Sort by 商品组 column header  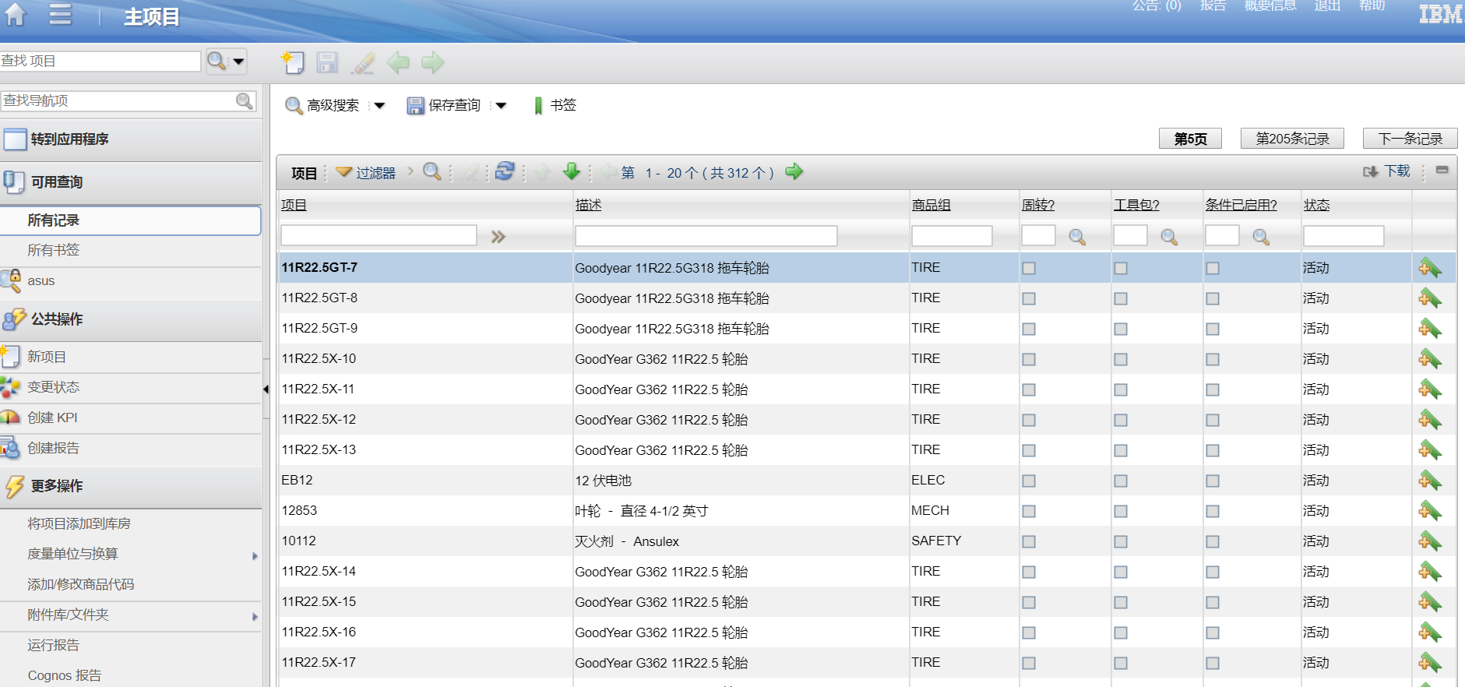click(931, 205)
